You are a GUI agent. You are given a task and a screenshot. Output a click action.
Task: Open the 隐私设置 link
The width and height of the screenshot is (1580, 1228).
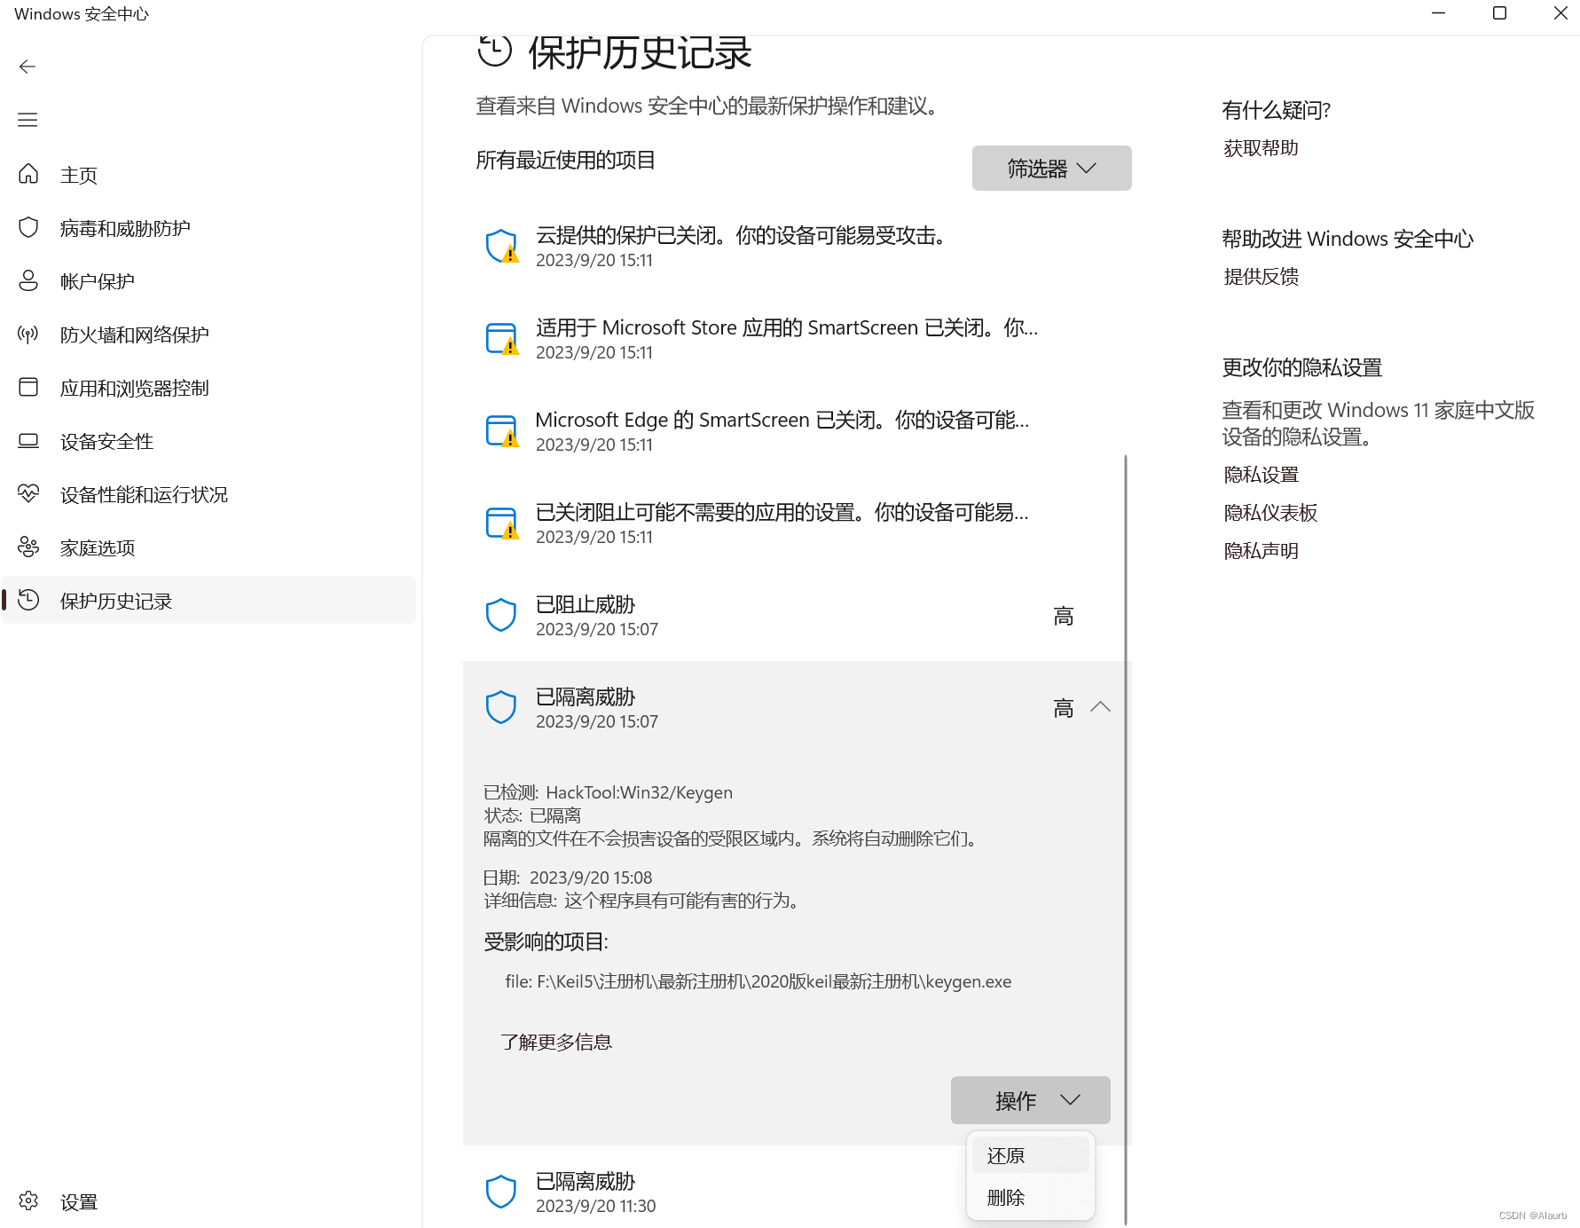click(1261, 475)
